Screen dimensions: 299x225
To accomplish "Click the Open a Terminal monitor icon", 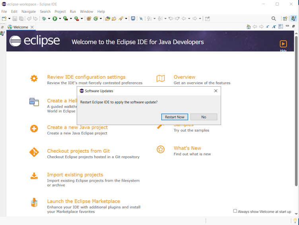I will tap(133, 19).
